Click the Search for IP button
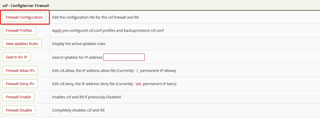 coord(16,57)
